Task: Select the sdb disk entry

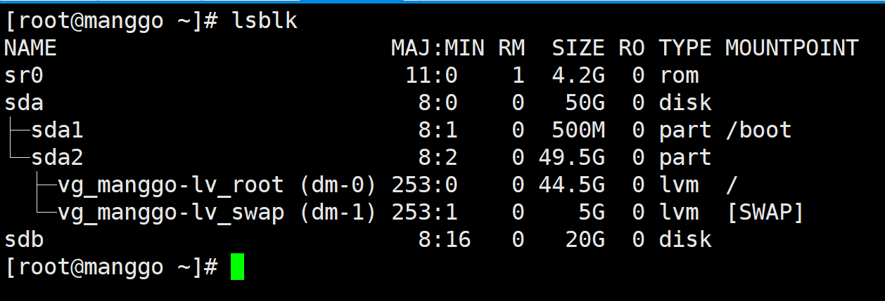Action: 24,240
